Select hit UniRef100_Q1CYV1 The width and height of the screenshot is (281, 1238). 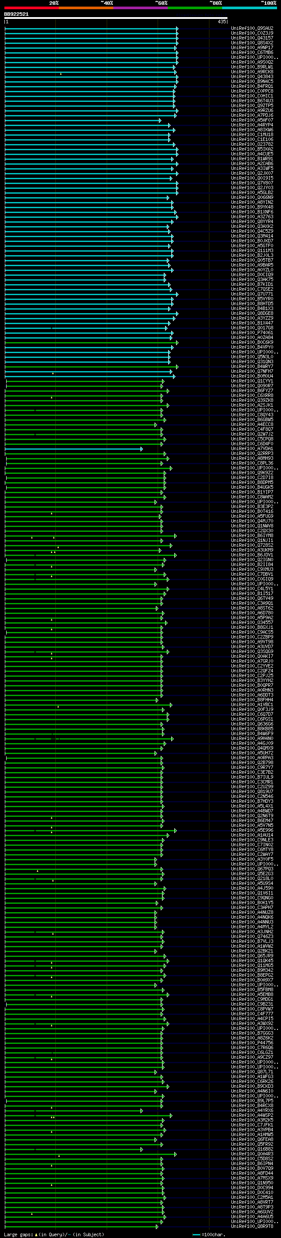click(x=252, y=381)
